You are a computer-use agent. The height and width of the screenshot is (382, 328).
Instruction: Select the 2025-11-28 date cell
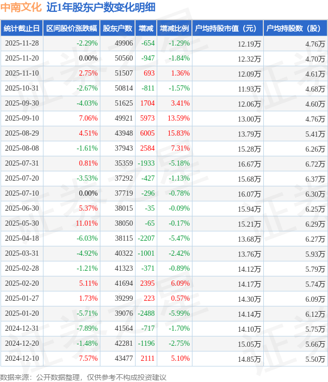tap(22, 43)
